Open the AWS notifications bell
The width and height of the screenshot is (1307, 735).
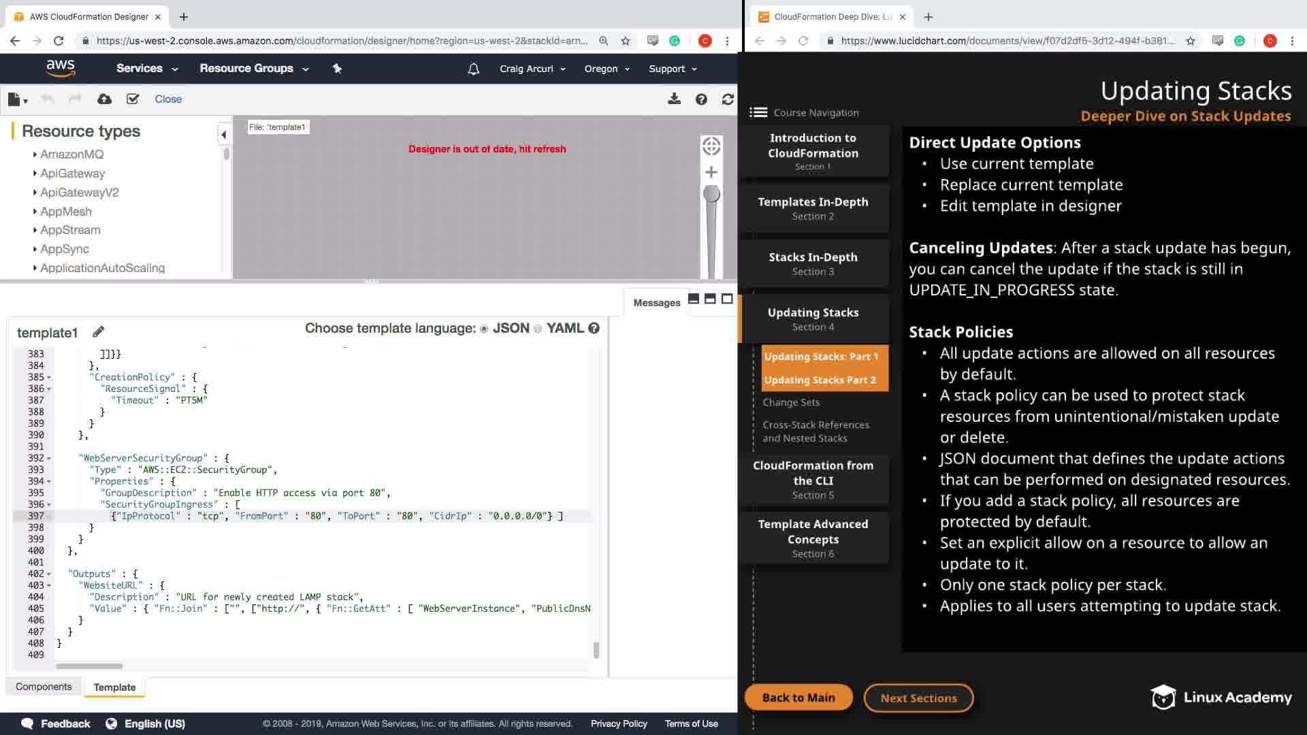(x=474, y=69)
